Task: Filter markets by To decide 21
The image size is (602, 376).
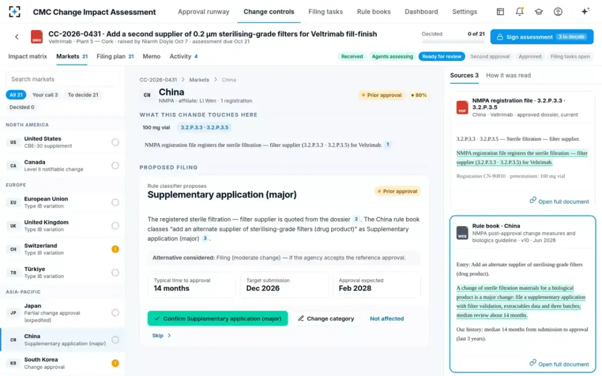Action: pos(83,95)
